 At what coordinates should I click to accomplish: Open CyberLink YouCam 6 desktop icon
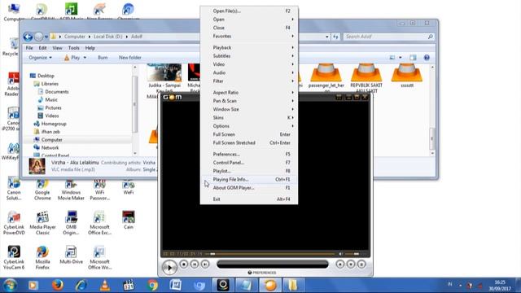click(14, 257)
